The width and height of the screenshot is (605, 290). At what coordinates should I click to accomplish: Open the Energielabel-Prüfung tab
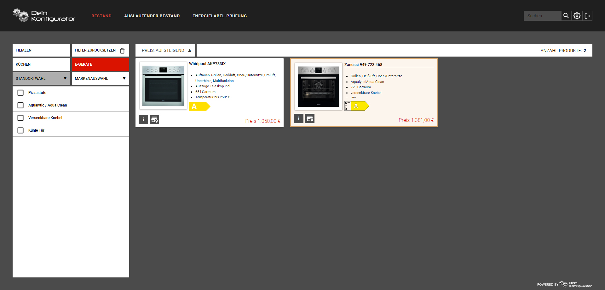click(220, 16)
